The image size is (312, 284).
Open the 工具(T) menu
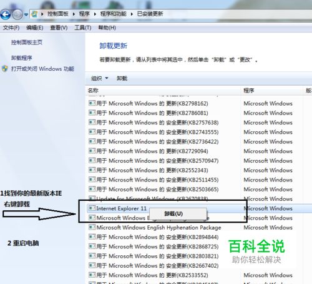[x=83, y=28]
